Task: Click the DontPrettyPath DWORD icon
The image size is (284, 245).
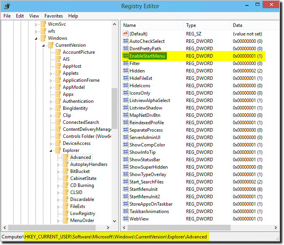Action: tap(125, 48)
